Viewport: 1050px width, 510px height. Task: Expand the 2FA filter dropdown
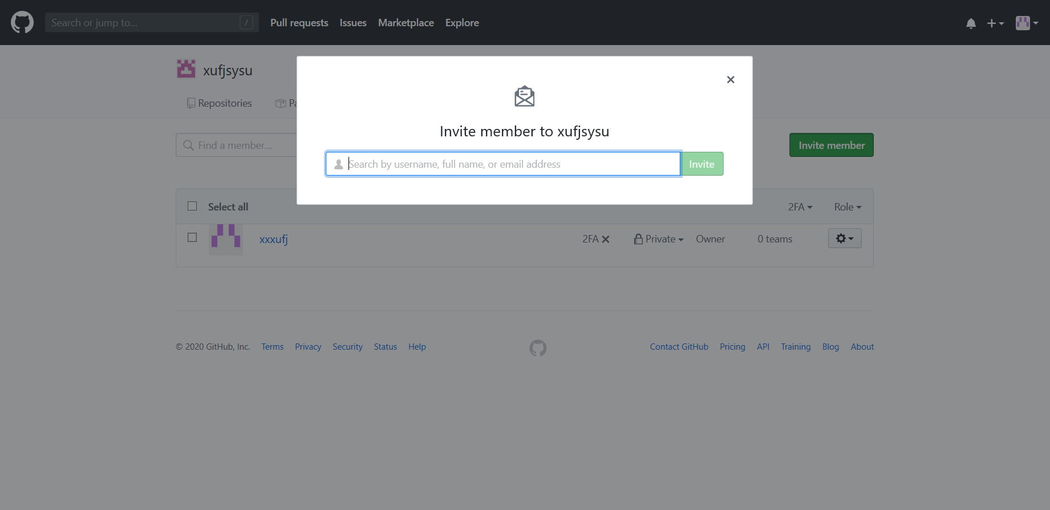[x=800, y=207]
